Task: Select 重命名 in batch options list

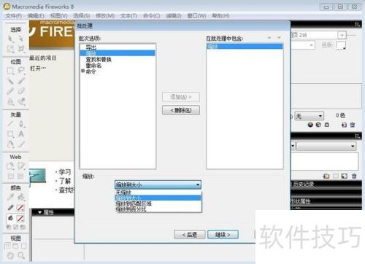Action: 93,66
